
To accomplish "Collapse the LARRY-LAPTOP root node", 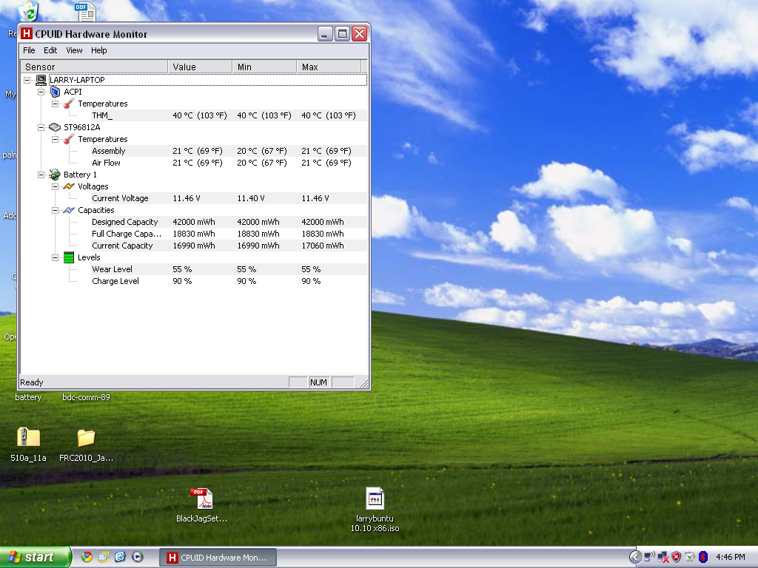I will [27, 80].
